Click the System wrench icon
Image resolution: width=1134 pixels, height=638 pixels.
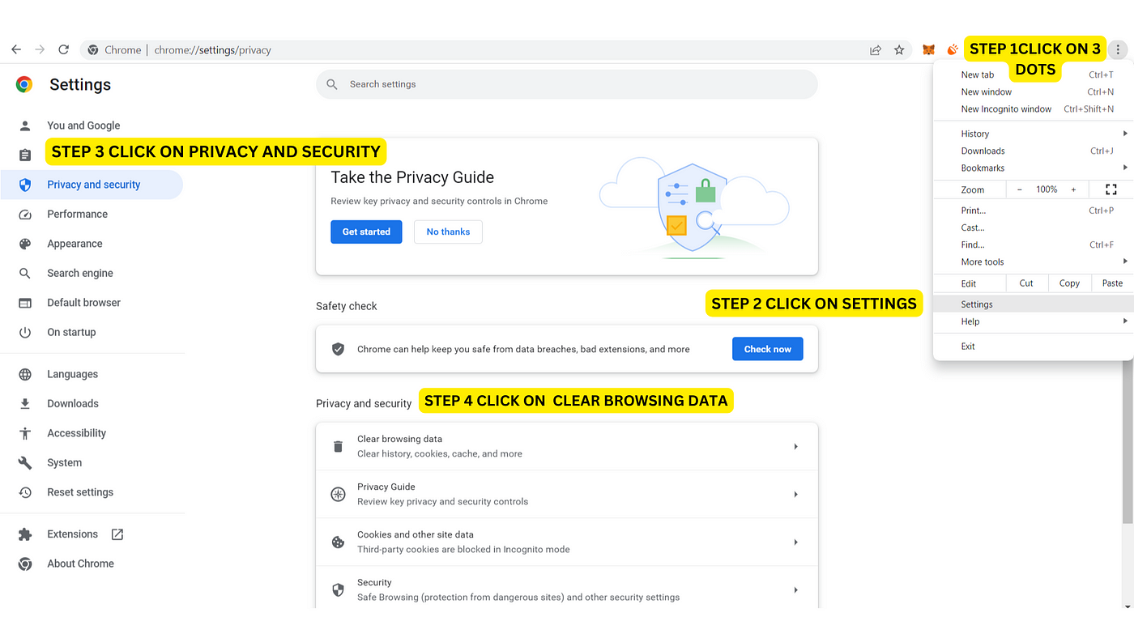pyautogui.click(x=25, y=463)
